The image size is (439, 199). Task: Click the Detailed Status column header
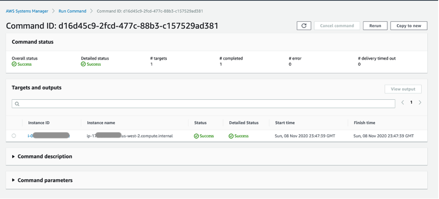pos(244,123)
